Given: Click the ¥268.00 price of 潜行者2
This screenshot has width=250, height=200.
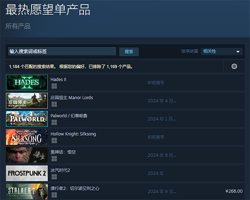Looking at the screenshot, I should pos(234,191).
